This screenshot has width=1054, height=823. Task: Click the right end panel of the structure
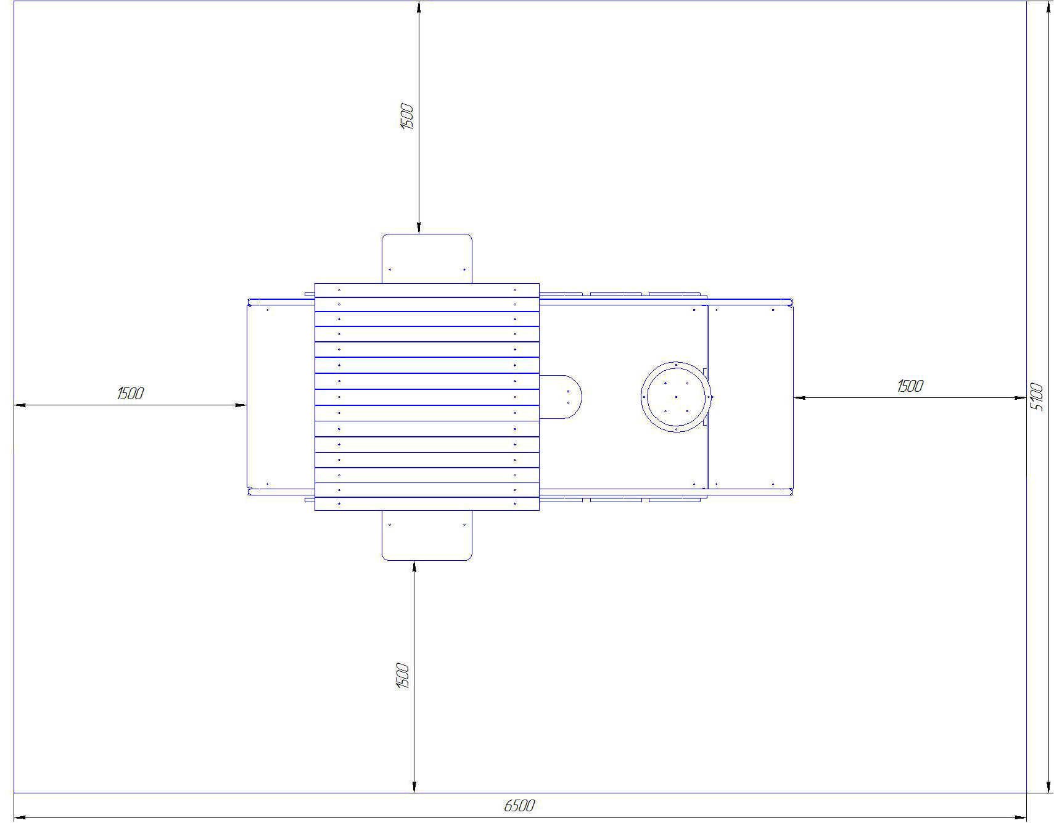pyautogui.click(x=751, y=397)
